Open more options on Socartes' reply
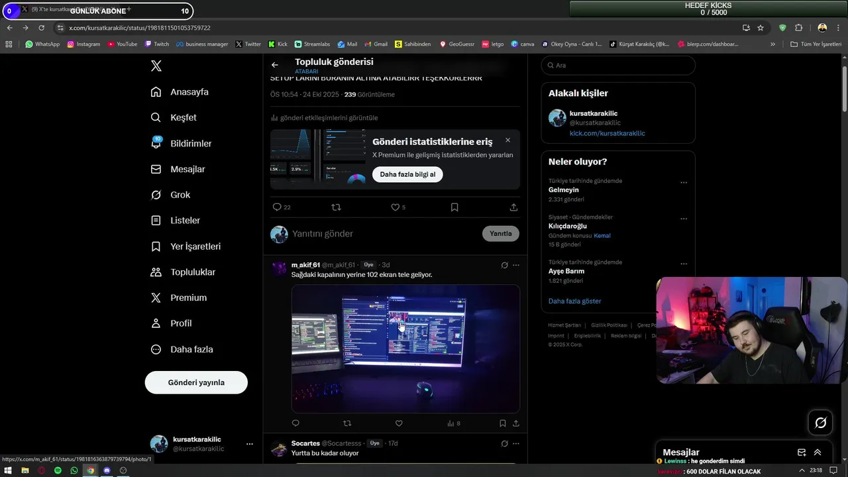This screenshot has height=477, width=848. point(516,443)
